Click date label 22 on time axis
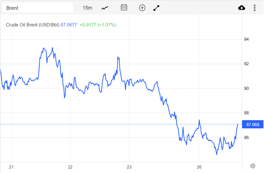The image size is (264, 173). coord(70,167)
